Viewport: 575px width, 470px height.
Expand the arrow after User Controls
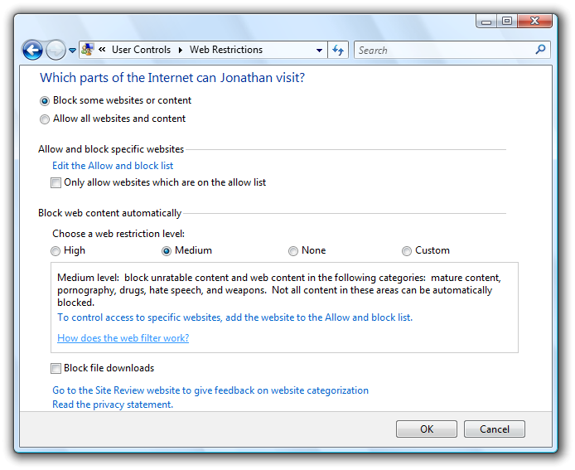[181, 50]
